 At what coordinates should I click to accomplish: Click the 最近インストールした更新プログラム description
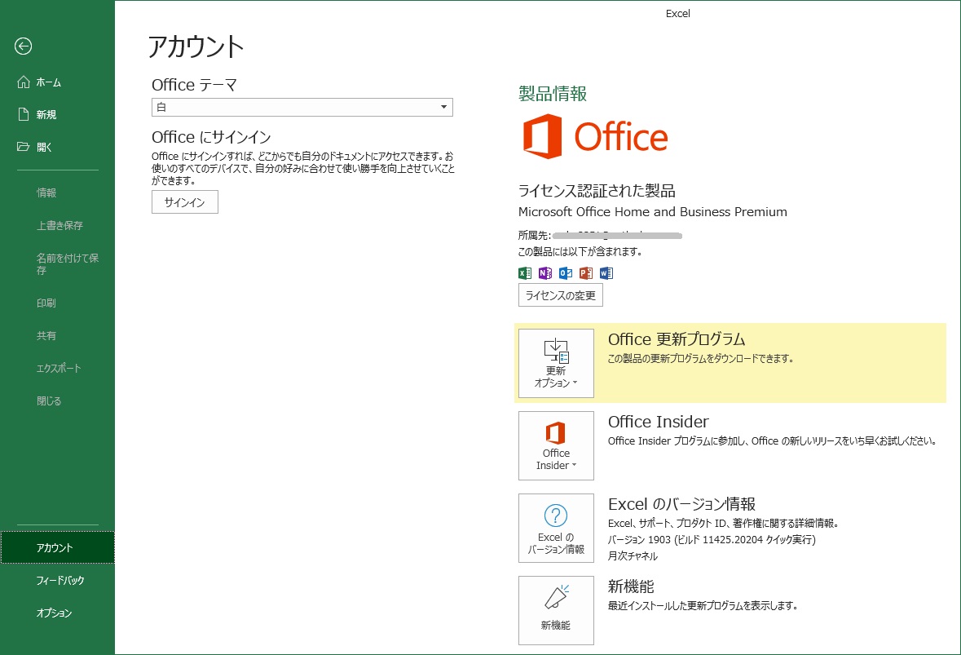click(703, 606)
